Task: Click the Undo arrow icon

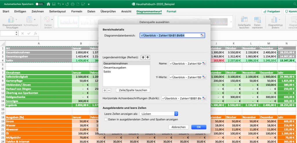Action: pos(59,4)
